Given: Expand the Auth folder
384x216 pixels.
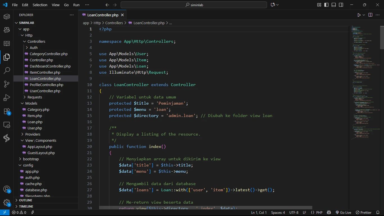Looking at the screenshot, I should click(33, 48).
